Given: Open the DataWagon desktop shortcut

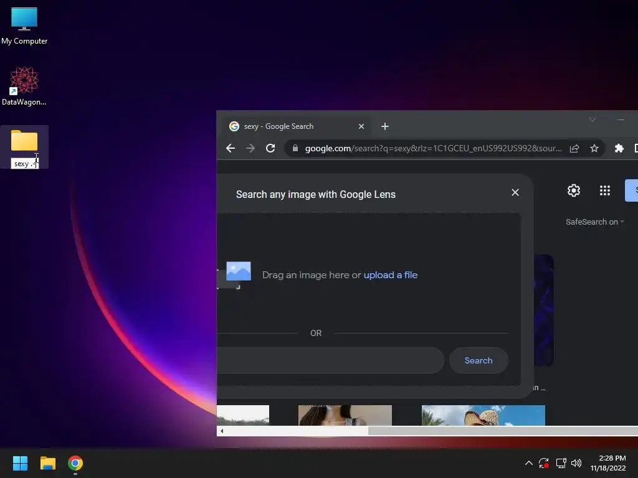Looking at the screenshot, I should point(24,86).
